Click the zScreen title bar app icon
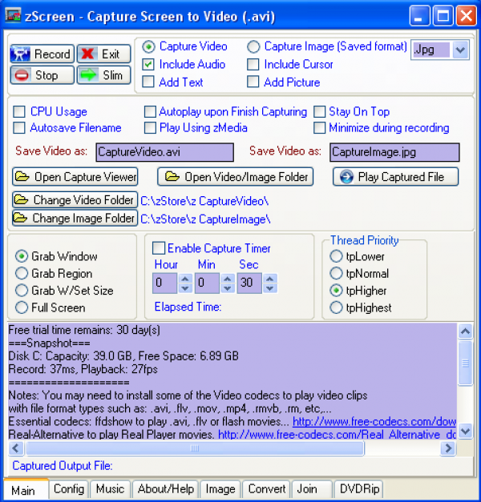The width and height of the screenshot is (481, 502). 13,16
